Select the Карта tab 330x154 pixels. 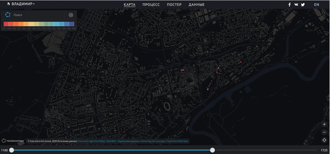[130, 5]
